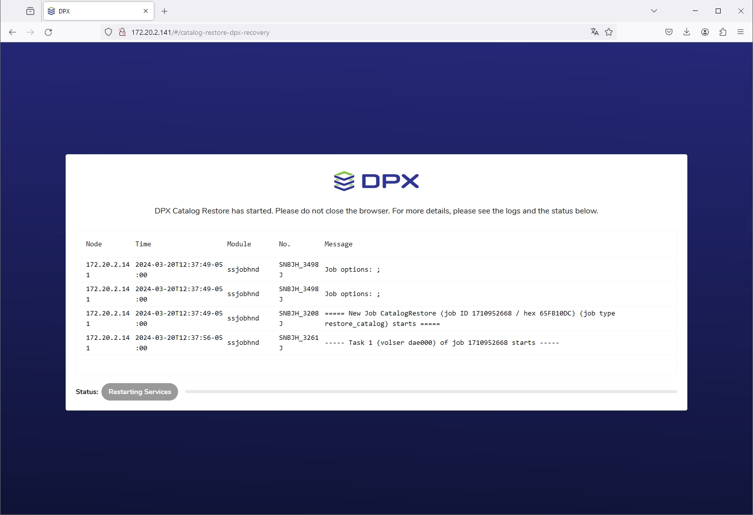Click the forward navigation arrow
Screen dimensions: 753x515
pos(30,32)
